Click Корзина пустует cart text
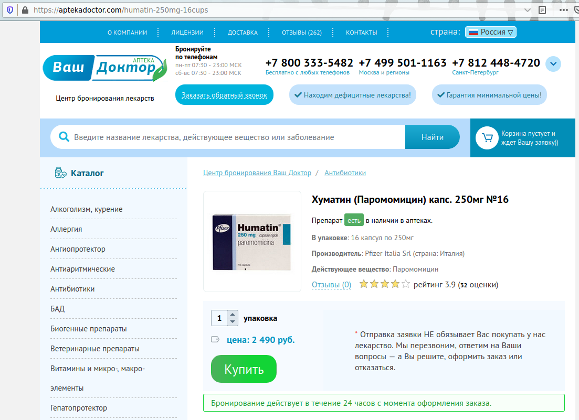 click(530, 138)
